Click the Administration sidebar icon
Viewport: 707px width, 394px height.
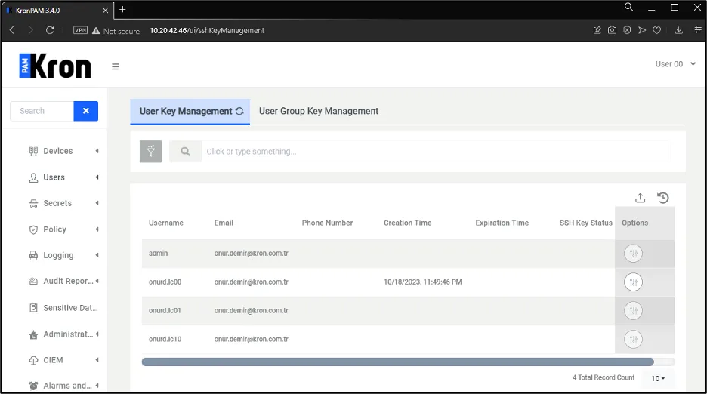(33, 334)
